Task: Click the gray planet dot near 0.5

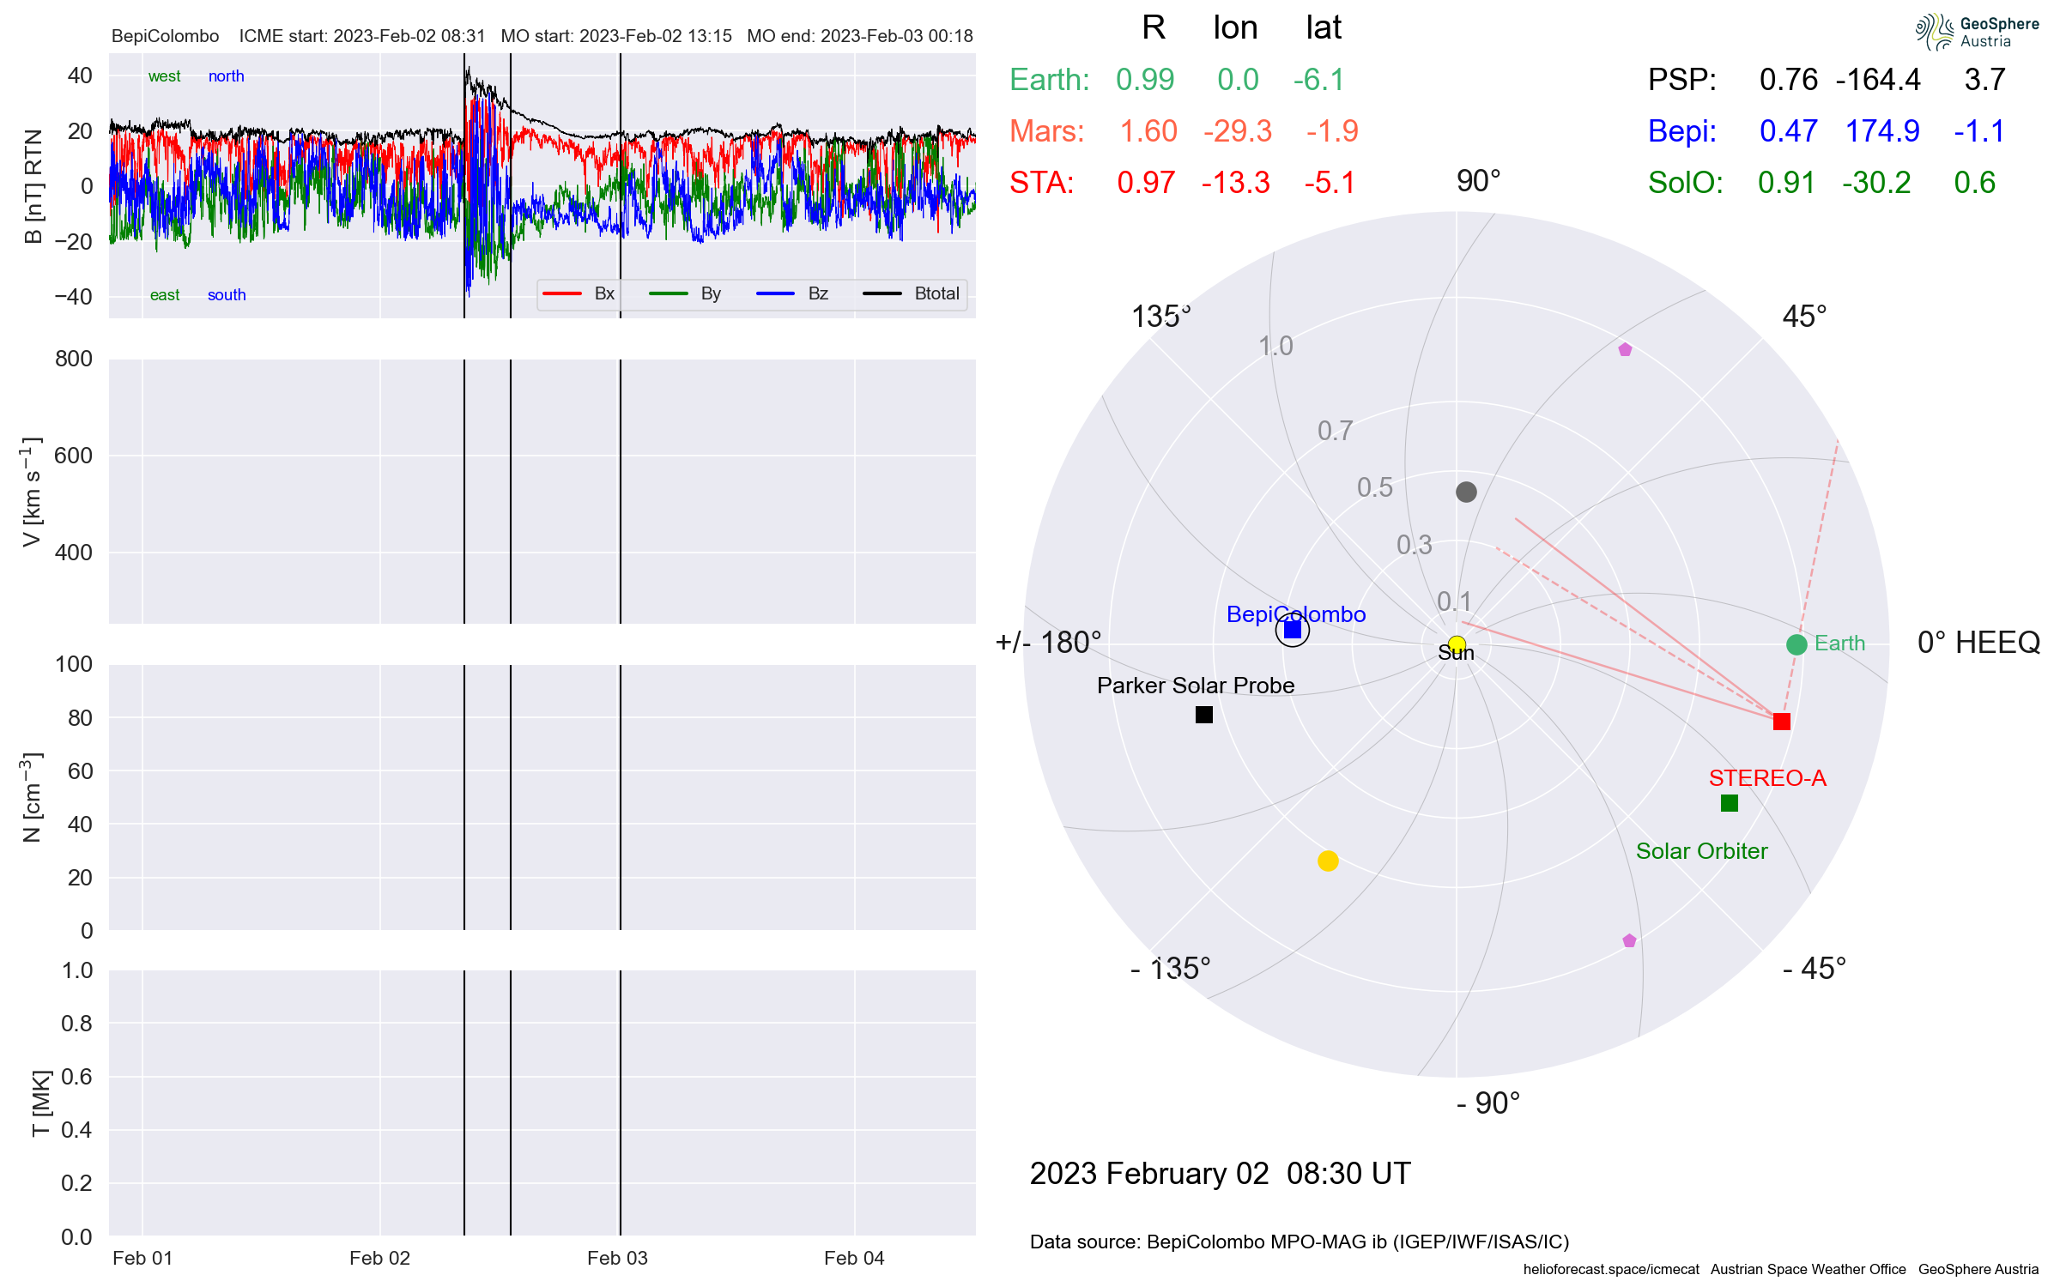Action: click(1466, 492)
